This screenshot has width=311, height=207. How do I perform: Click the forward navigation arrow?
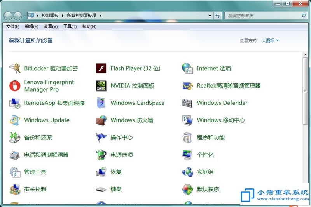coord(17,16)
